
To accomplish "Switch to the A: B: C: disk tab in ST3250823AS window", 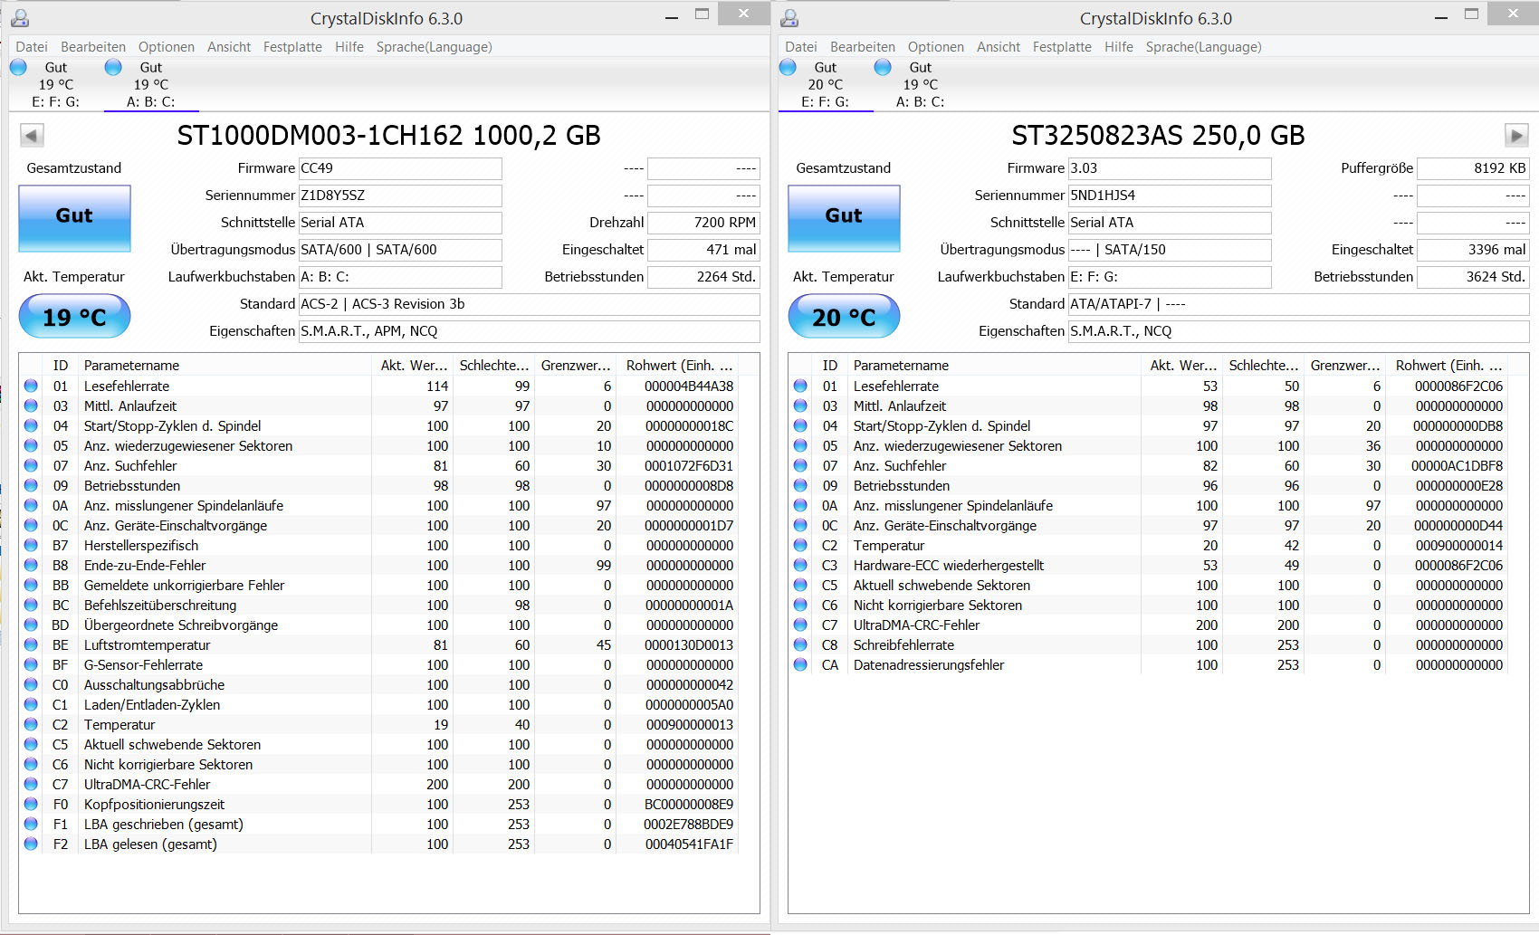I will pyautogui.click(x=921, y=84).
